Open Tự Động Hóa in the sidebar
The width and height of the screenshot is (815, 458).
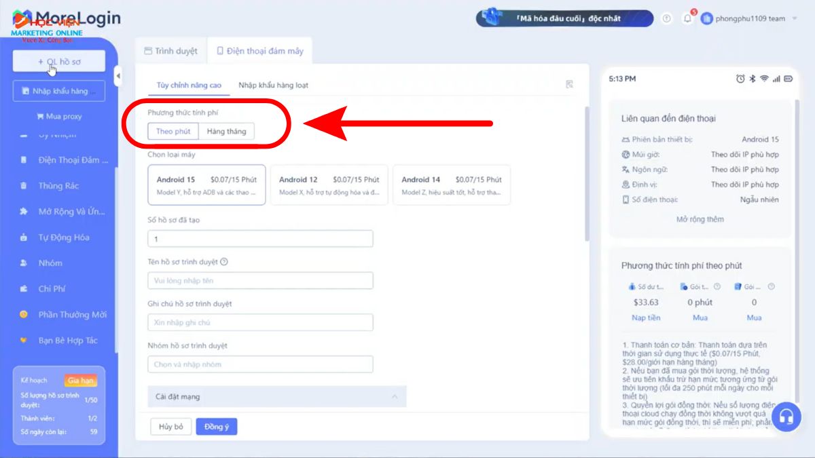point(63,237)
